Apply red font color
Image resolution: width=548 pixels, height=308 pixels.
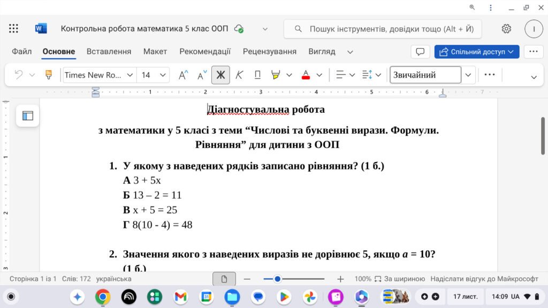[306, 75]
